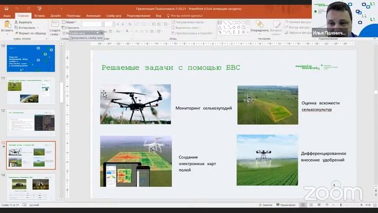Open the Файл tab
The image size is (378, 213).
pos(7,16)
